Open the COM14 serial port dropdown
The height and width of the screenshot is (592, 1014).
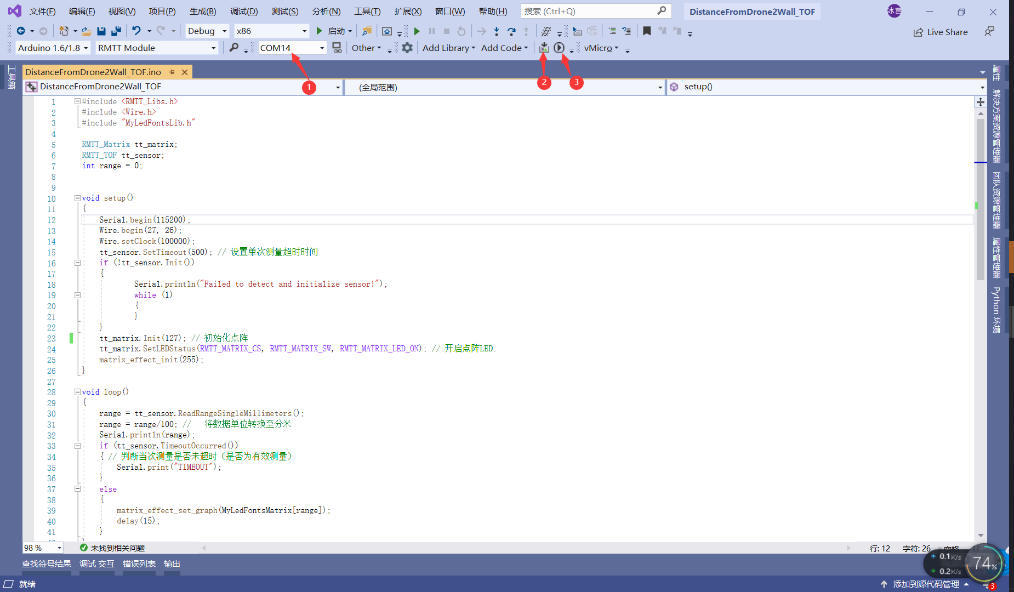(x=292, y=48)
